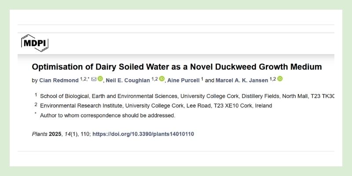
Task: Open Cian Redmond's ORCID icon
Action: [100, 79]
